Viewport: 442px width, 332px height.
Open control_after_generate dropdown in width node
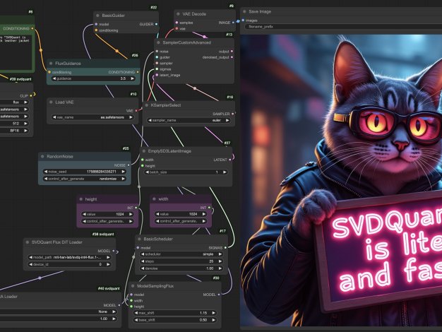click(x=181, y=221)
